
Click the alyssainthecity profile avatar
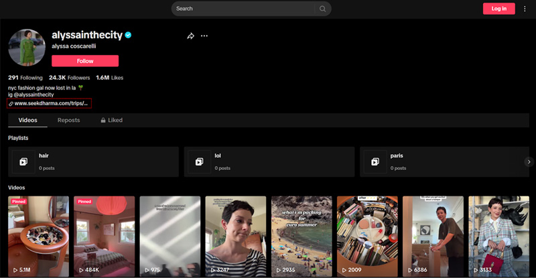coord(26,48)
